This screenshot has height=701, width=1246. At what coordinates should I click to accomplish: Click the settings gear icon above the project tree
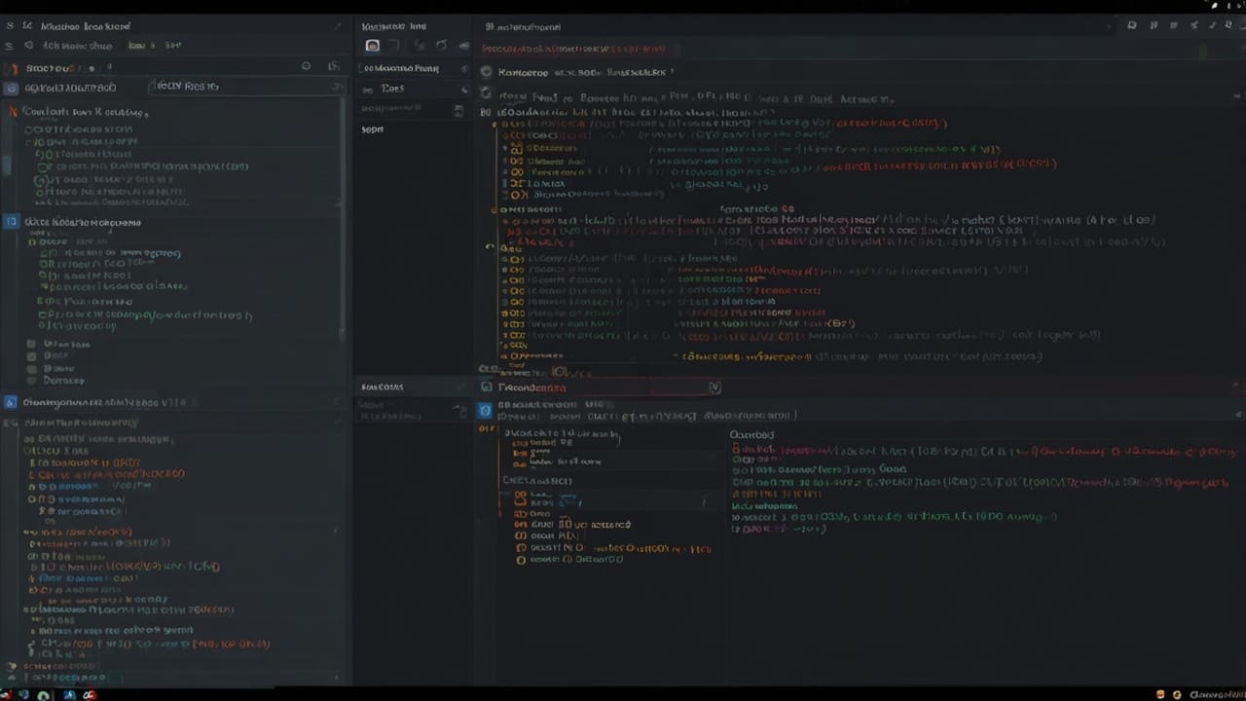coord(306,65)
